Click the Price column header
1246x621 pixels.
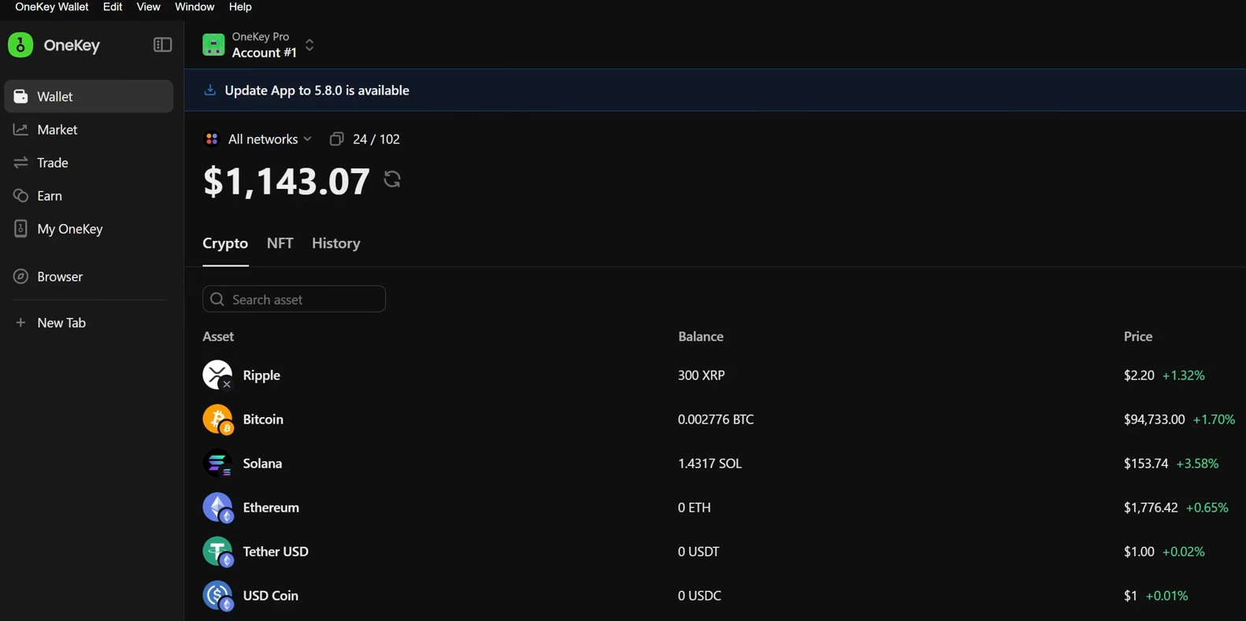click(1138, 336)
